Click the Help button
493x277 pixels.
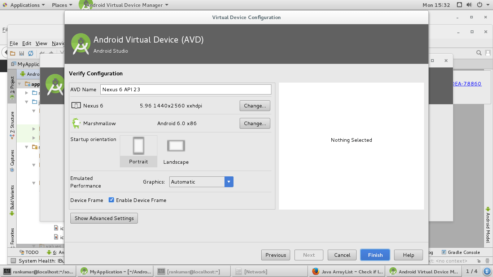(x=409, y=255)
